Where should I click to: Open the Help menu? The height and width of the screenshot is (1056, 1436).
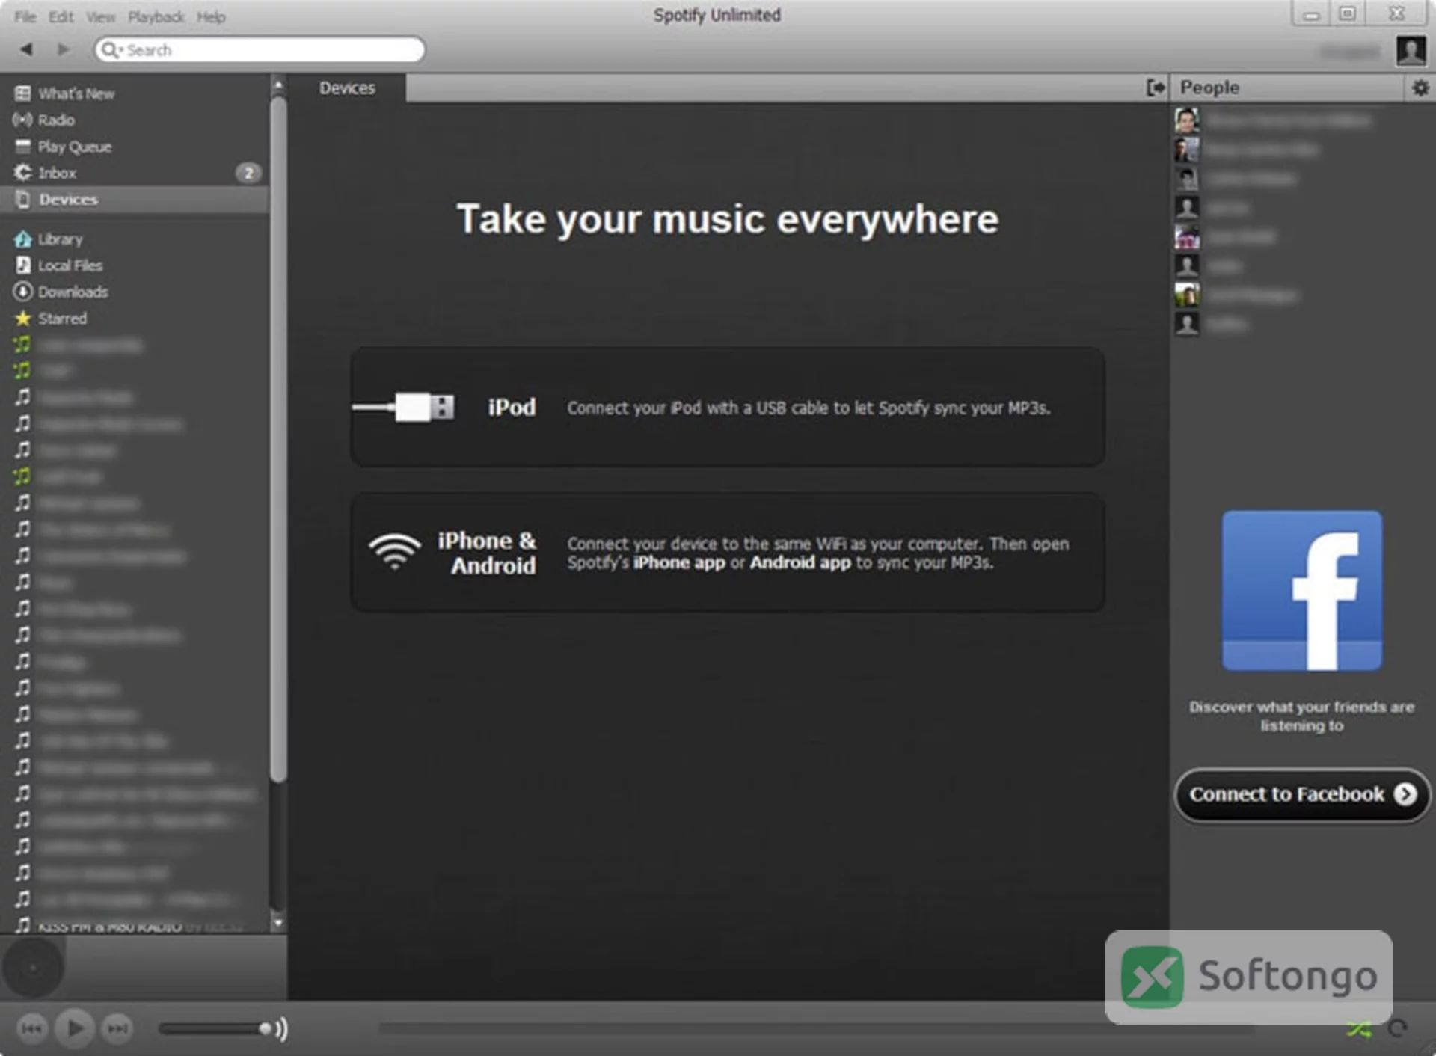[211, 16]
